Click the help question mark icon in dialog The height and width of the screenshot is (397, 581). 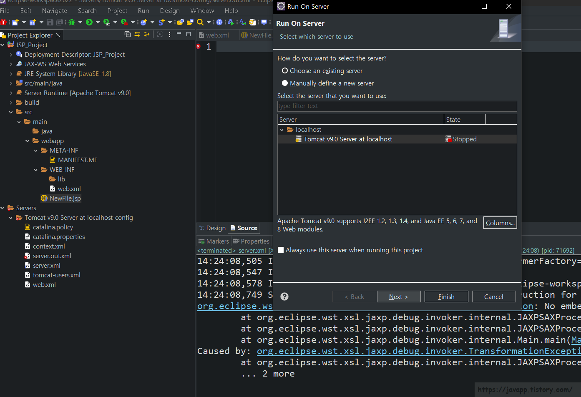click(284, 296)
